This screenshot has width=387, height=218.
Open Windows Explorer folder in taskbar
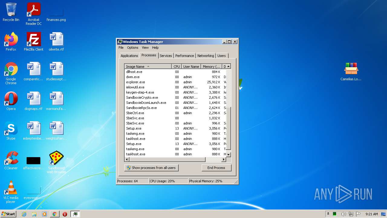click(34, 214)
